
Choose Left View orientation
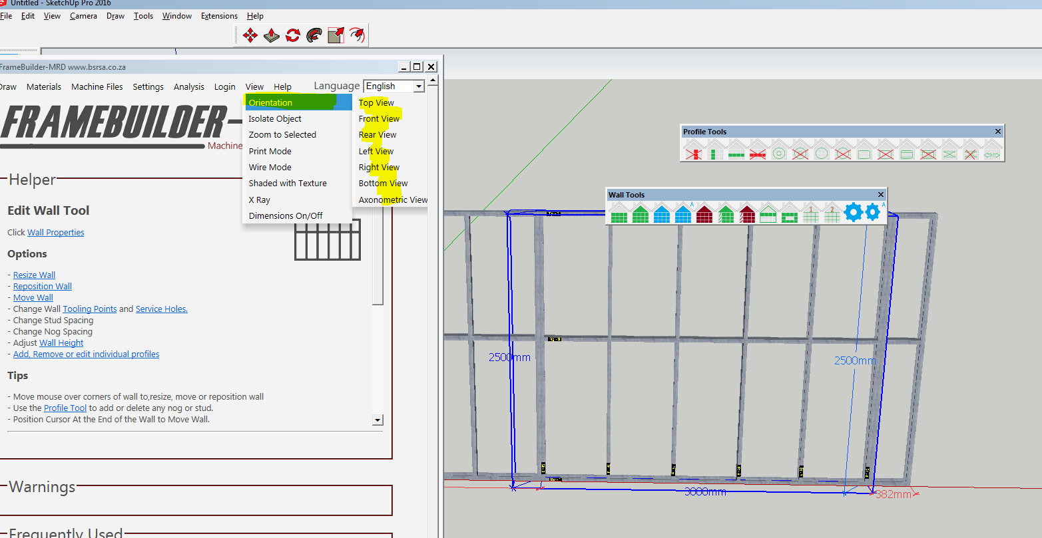[376, 151]
